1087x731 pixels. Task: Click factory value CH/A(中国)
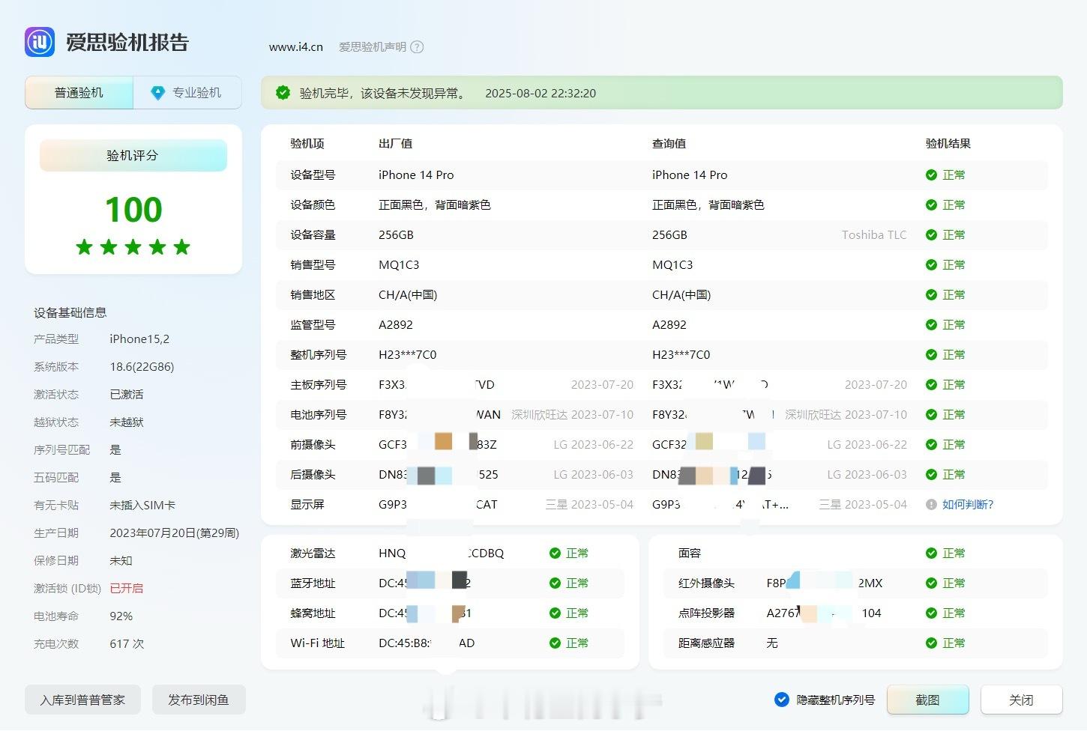point(408,295)
